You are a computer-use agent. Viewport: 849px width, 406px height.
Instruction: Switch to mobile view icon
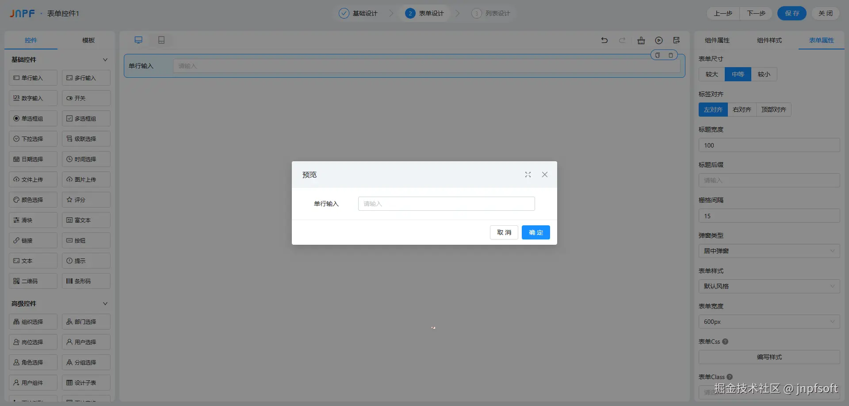[161, 40]
